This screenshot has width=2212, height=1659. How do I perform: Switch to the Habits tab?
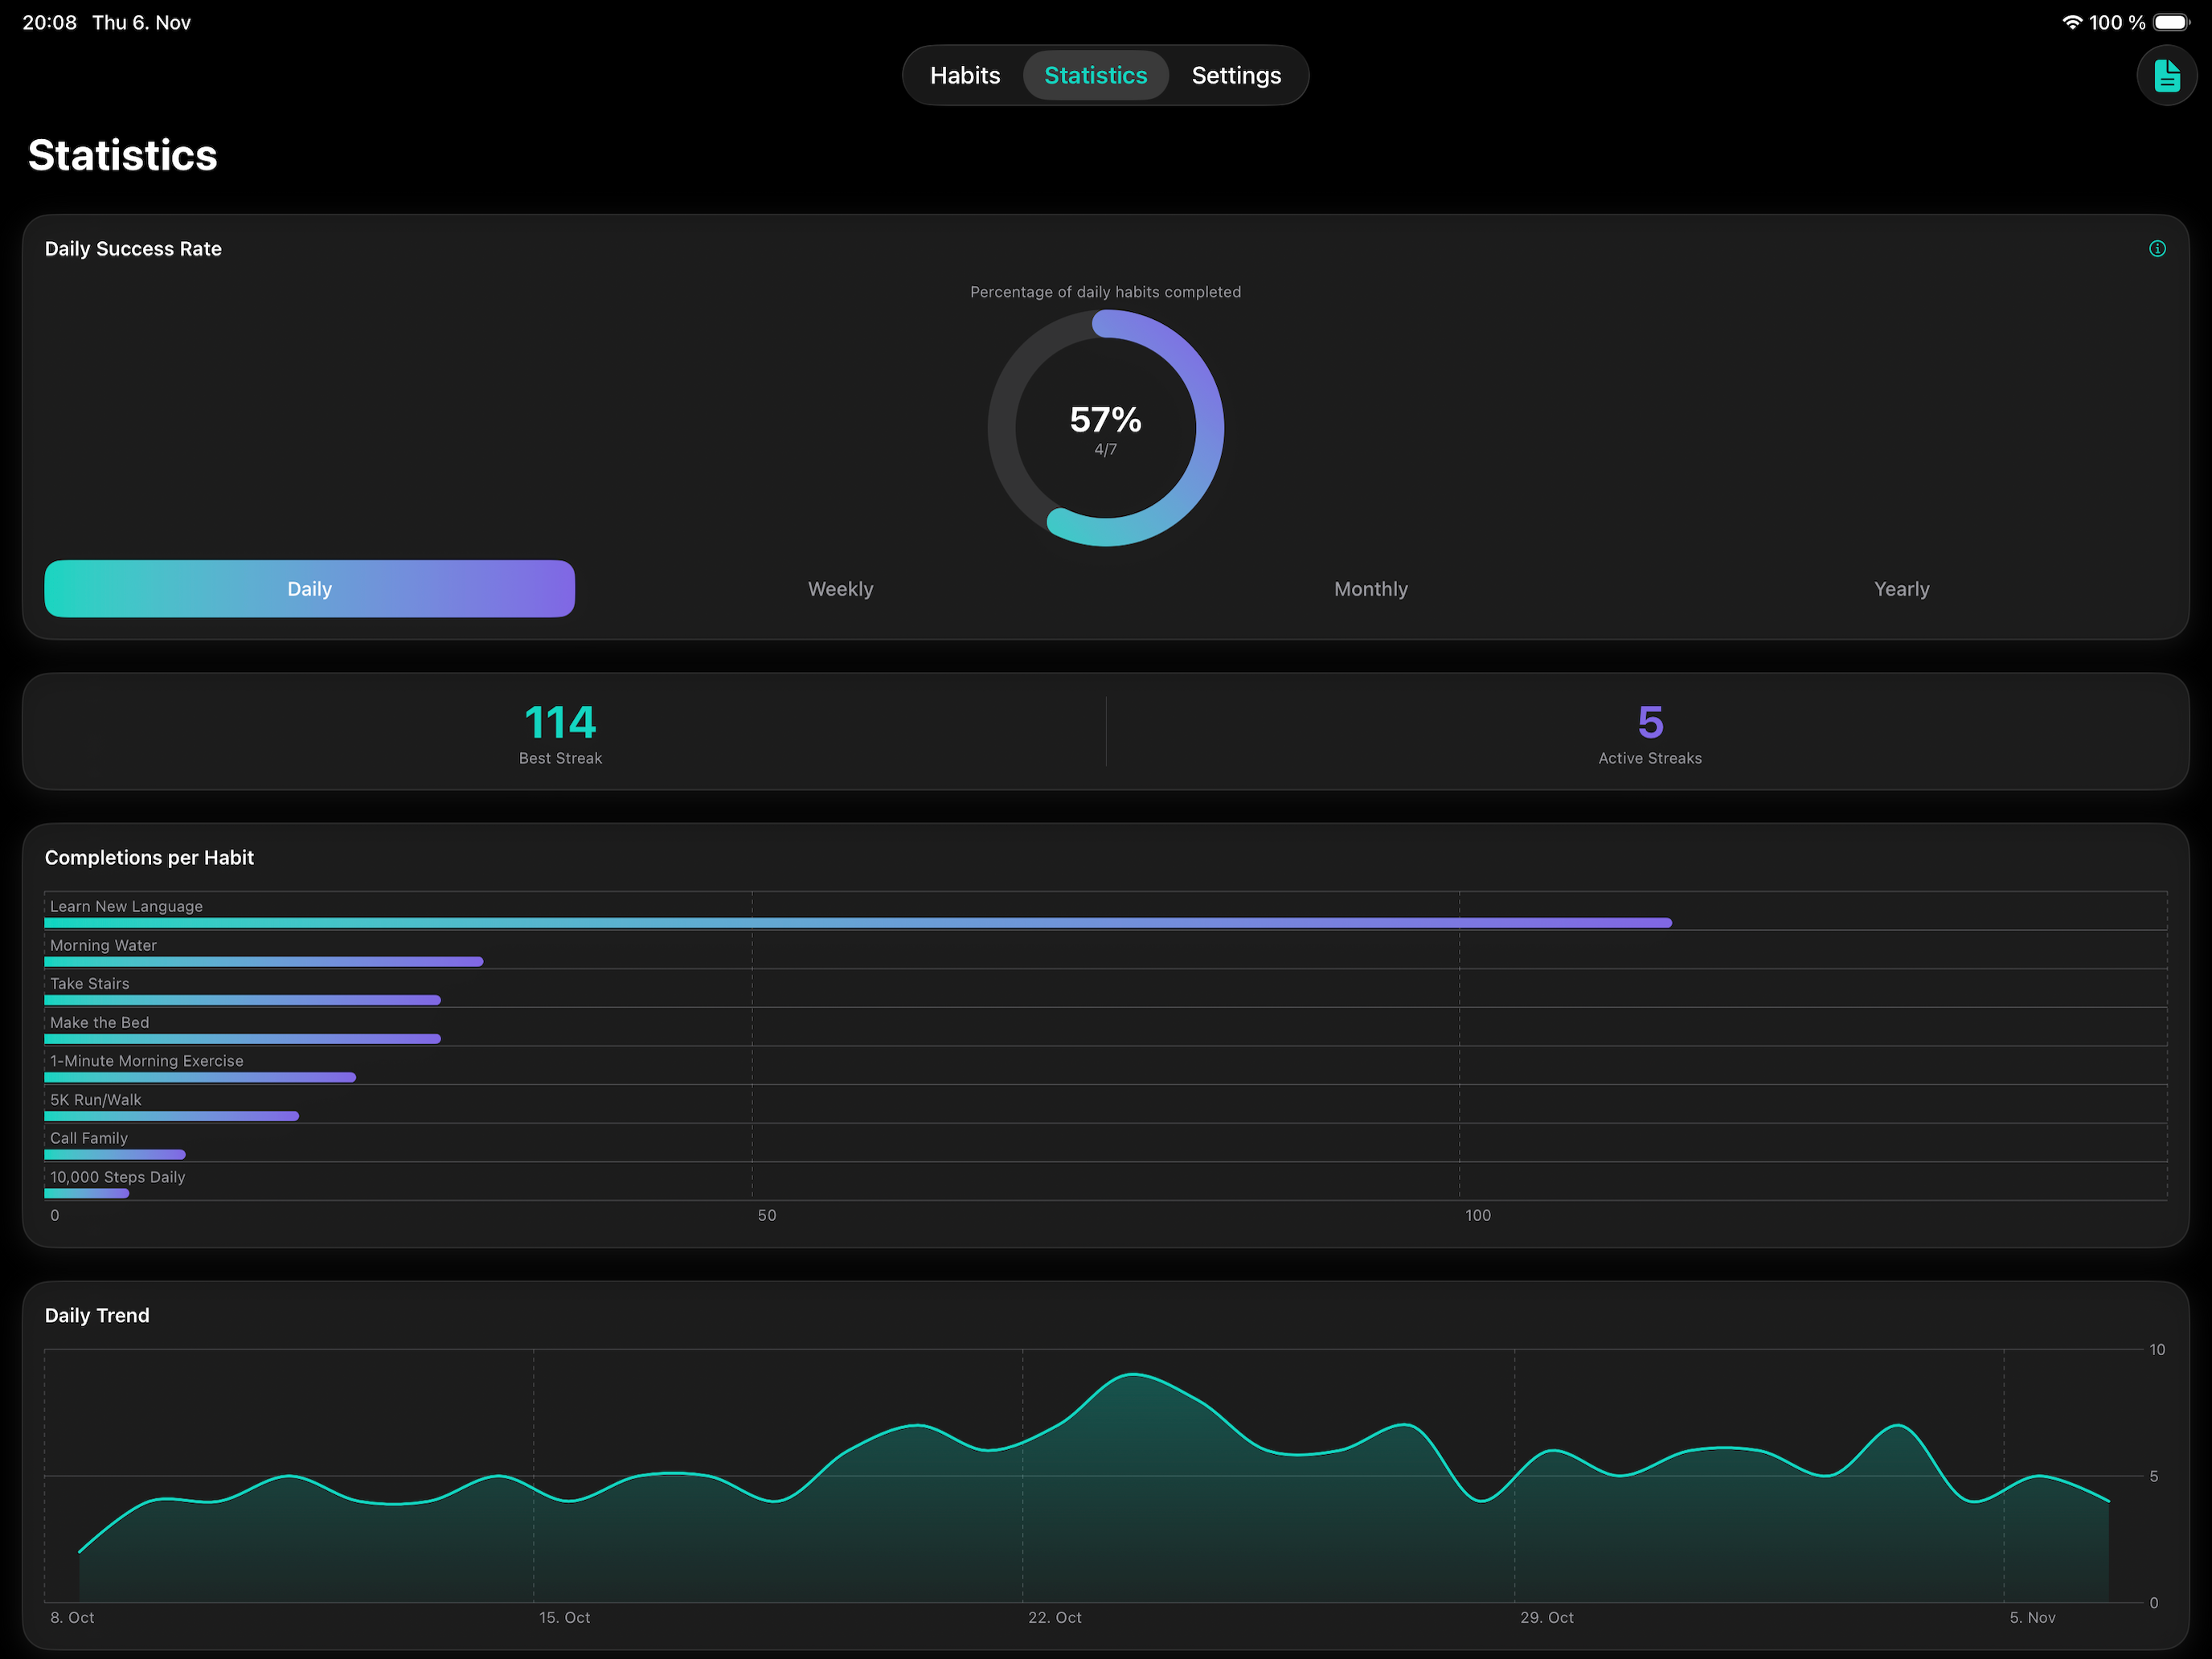pyautogui.click(x=965, y=75)
